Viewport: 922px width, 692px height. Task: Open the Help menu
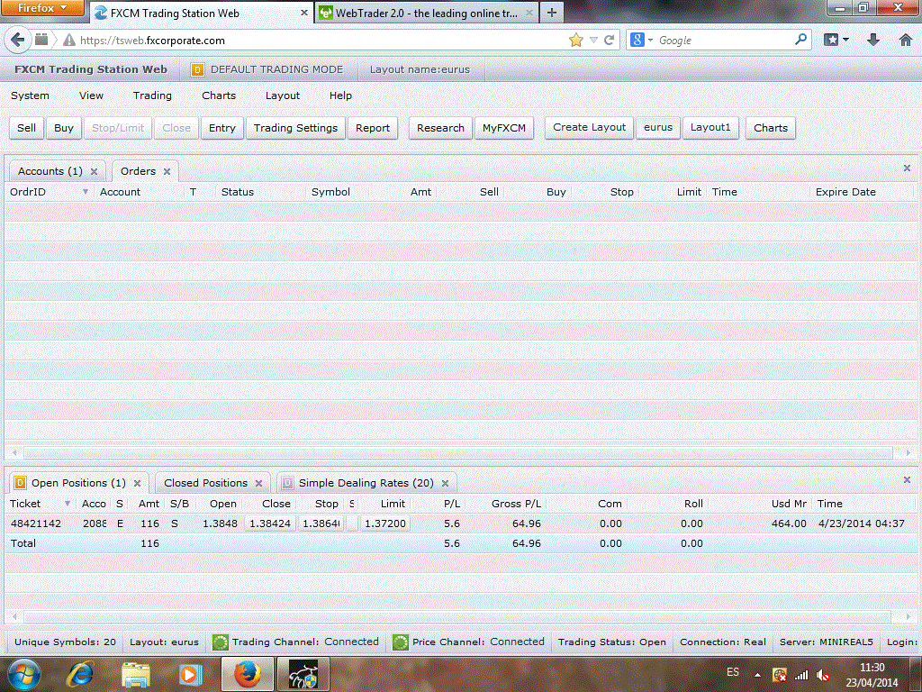click(340, 96)
